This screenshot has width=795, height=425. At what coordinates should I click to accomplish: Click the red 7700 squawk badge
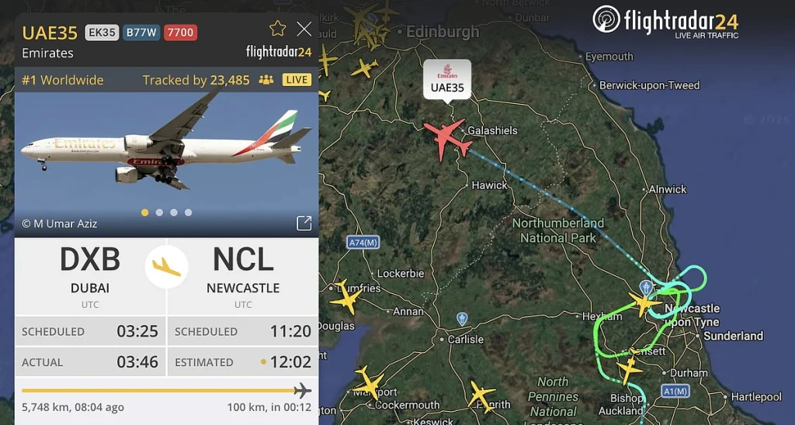coord(180,33)
